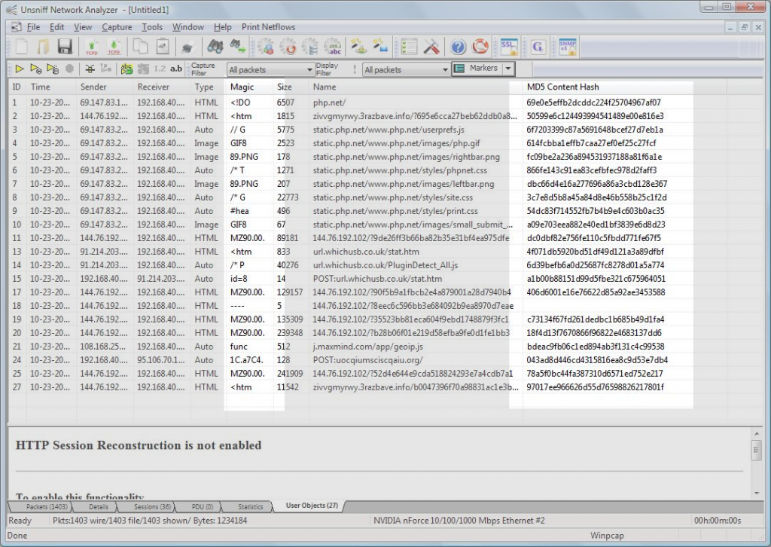Open the Edit menu
This screenshot has width=771, height=547.
point(56,27)
